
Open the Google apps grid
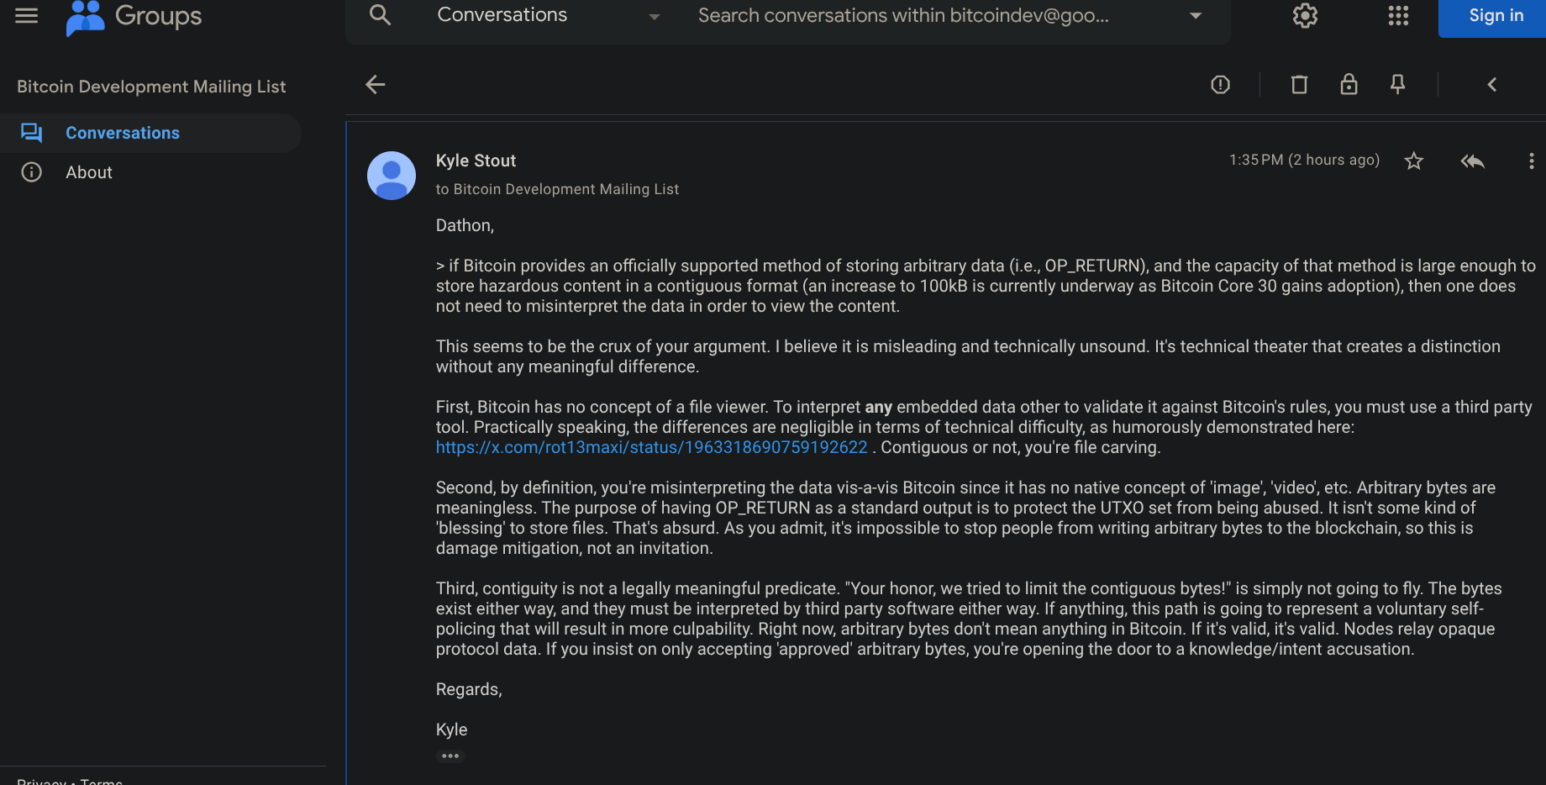[1398, 16]
